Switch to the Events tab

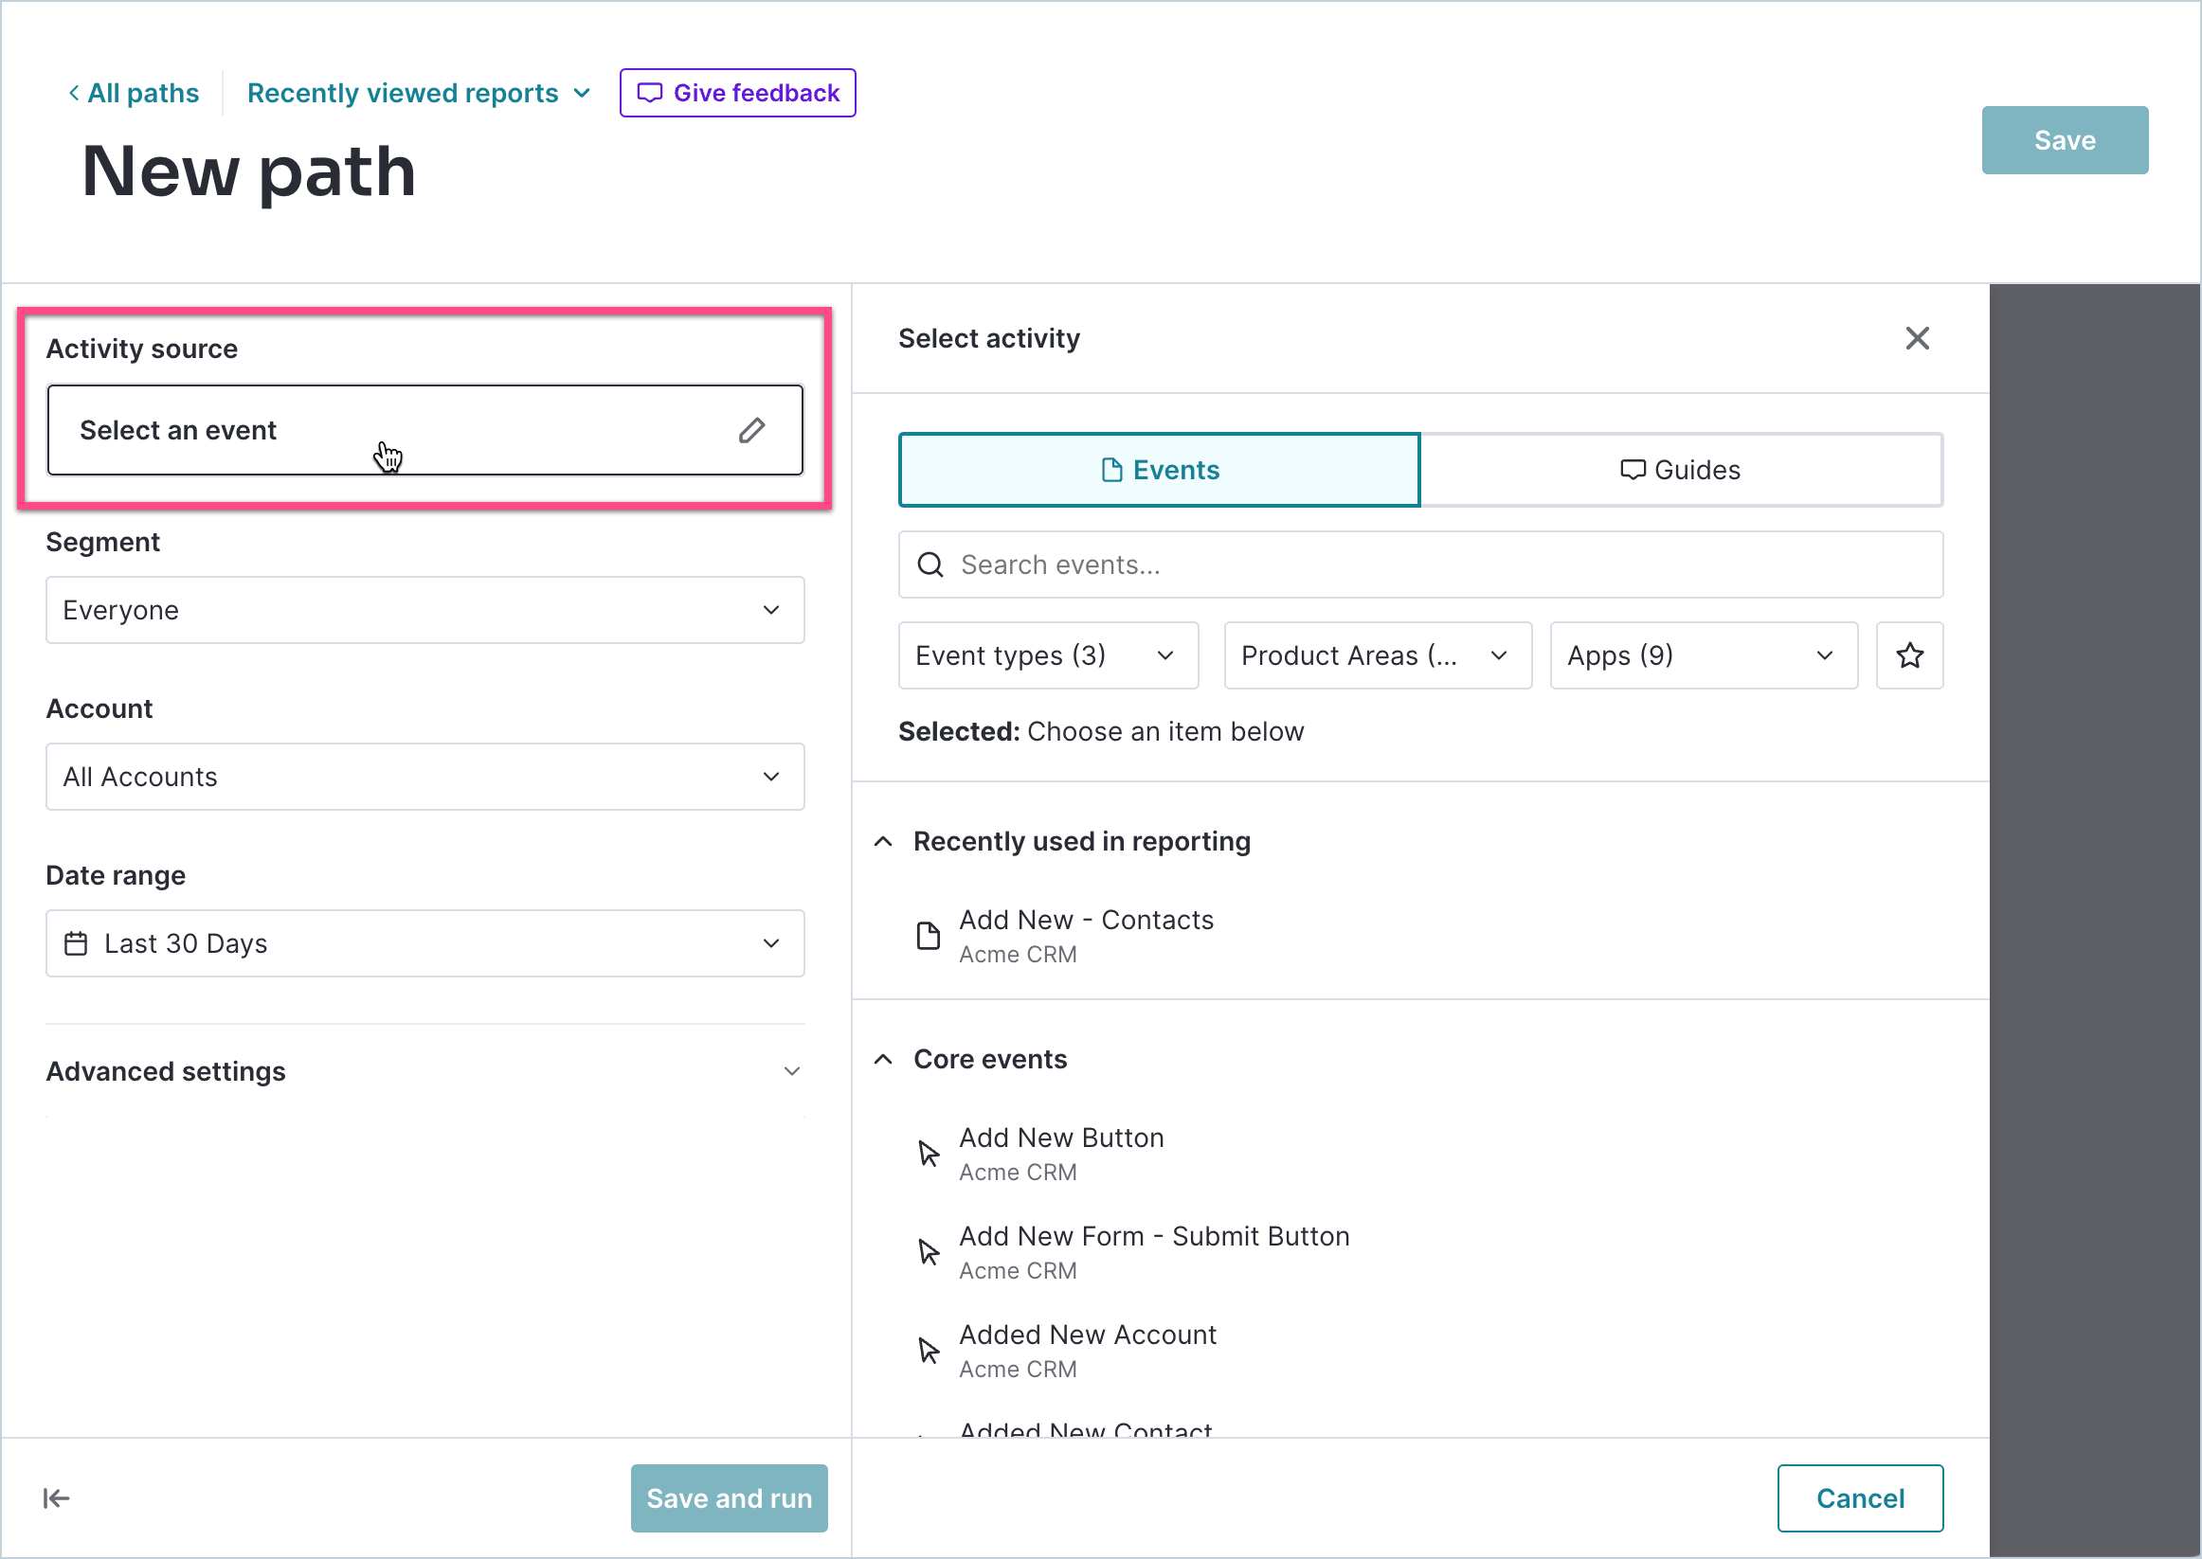click(1159, 470)
